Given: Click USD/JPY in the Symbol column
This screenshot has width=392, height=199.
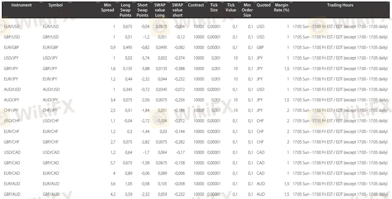Looking at the screenshot, I should [50, 58].
